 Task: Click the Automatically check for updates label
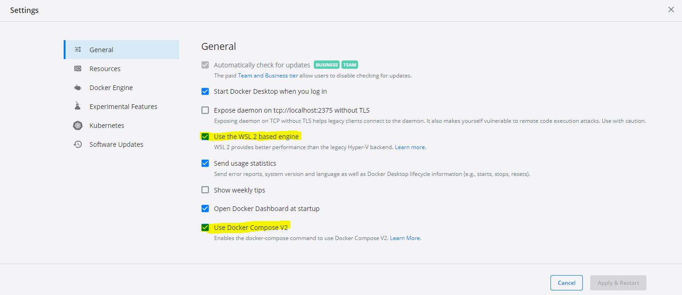(x=262, y=65)
